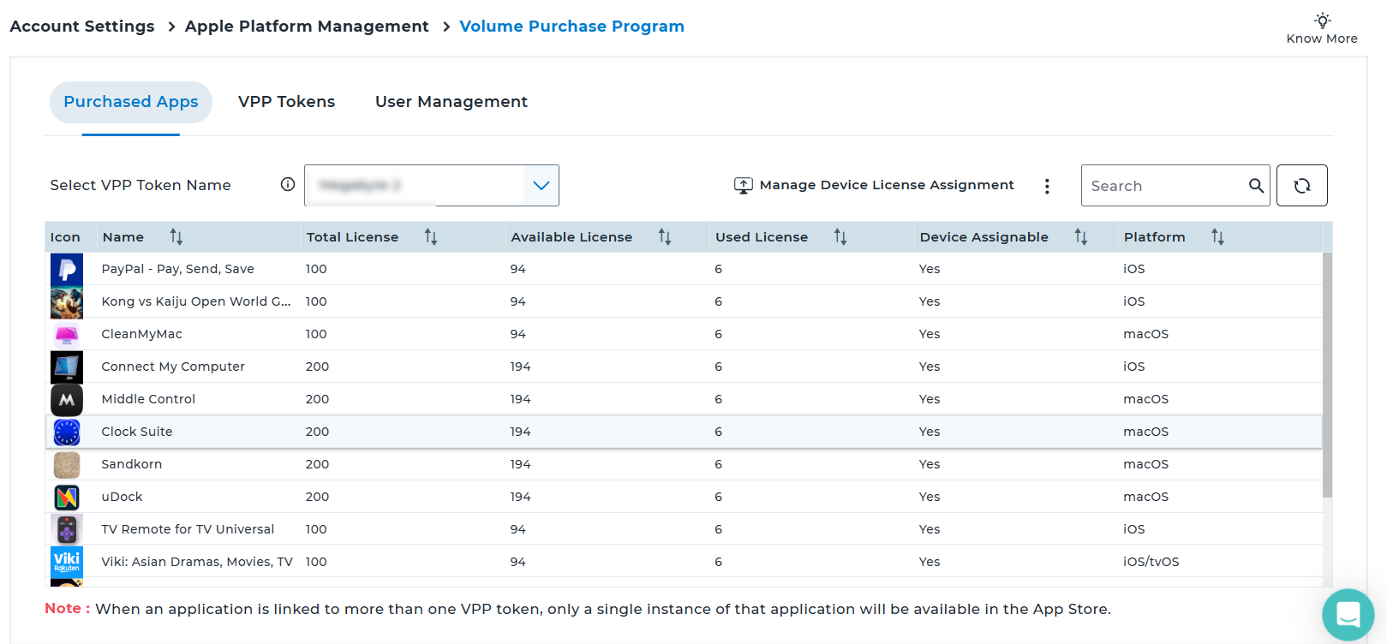Expand the VPP Token Name dropdown
1387x644 pixels.
(x=541, y=186)
